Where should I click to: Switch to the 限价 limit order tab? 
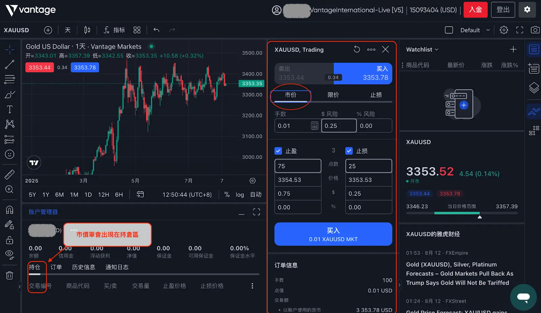click(x=333, y=95)
